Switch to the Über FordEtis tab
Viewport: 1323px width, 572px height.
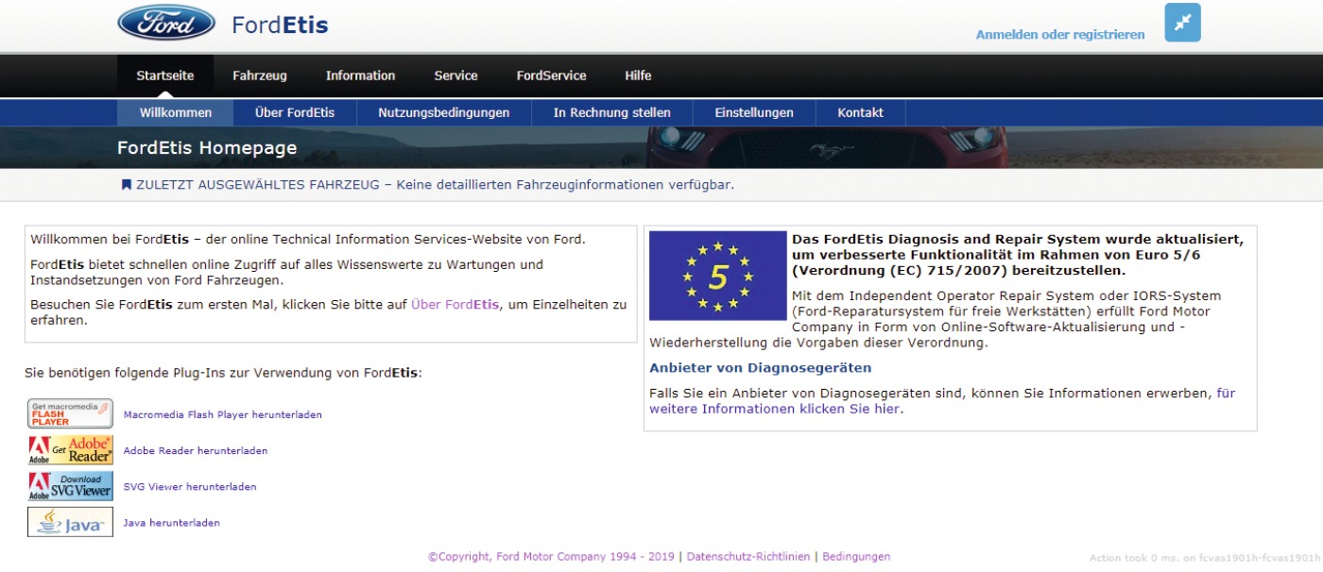(295, 112)
